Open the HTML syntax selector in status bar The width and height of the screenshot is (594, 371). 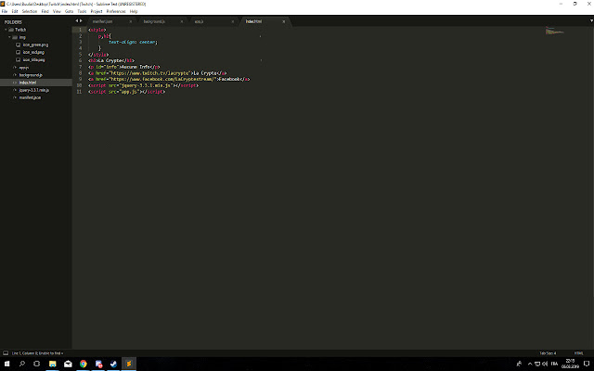point(578,353)
